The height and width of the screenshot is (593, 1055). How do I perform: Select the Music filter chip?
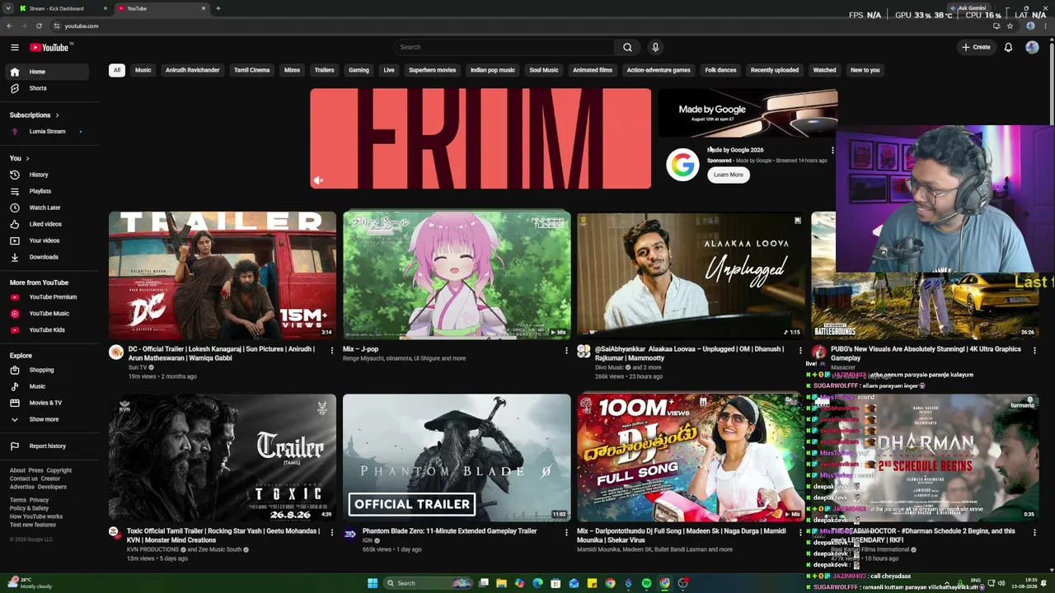(143, 70)
